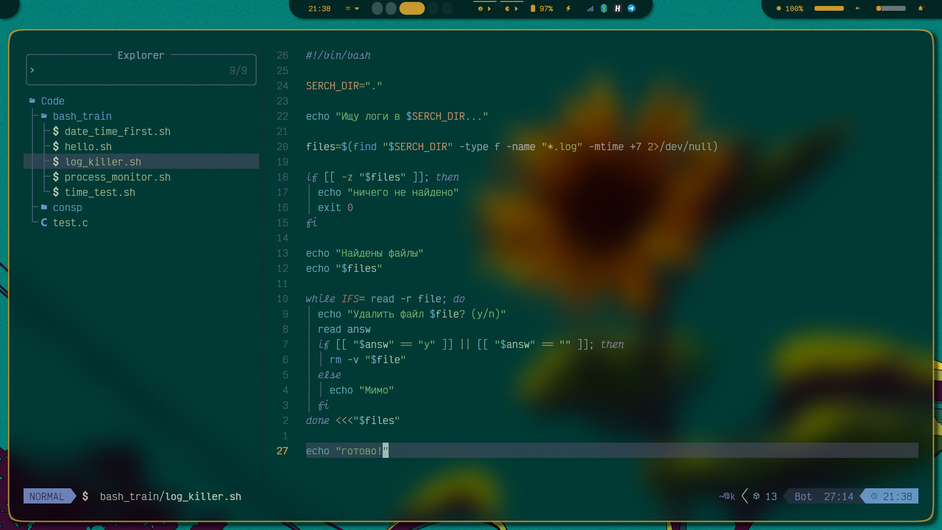Screen dimensions: 942x530
Task: Click the clock icon in the statusline
Action: (x=874, y=496)
